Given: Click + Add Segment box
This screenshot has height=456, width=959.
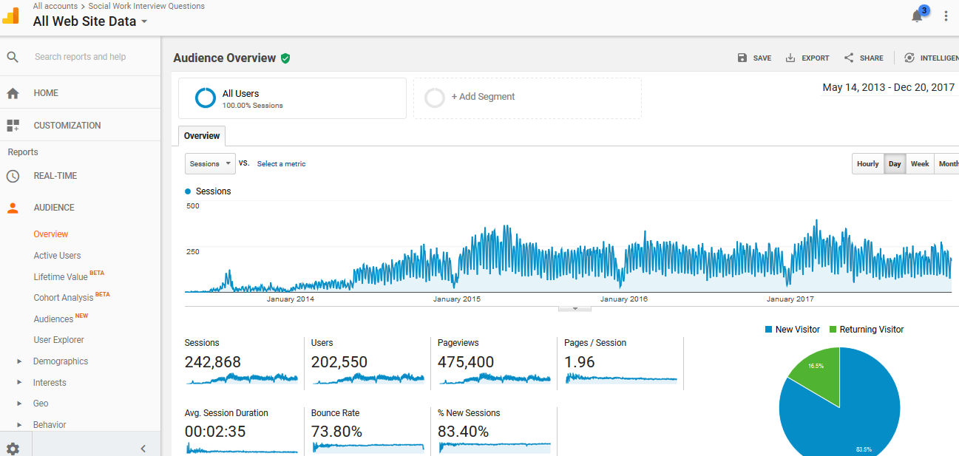Looking at the screenshot, I should tap(527, 98).
